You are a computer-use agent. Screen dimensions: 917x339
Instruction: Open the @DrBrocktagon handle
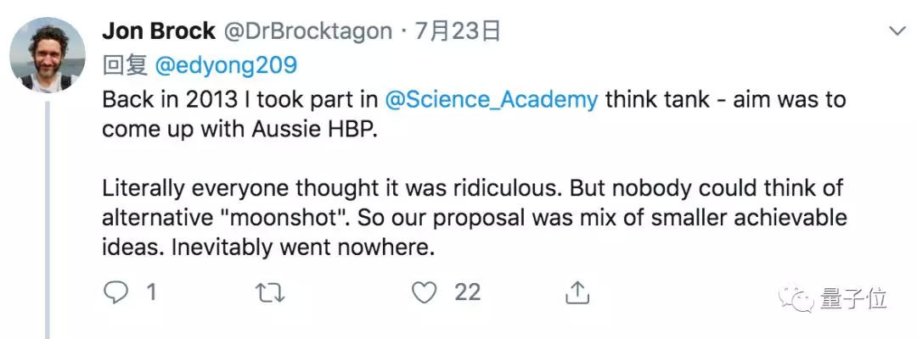point(307,31)
